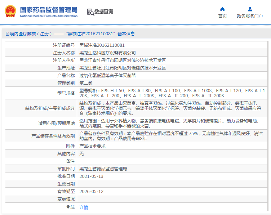Click expiry date 2026-05-12

(91, 192)
